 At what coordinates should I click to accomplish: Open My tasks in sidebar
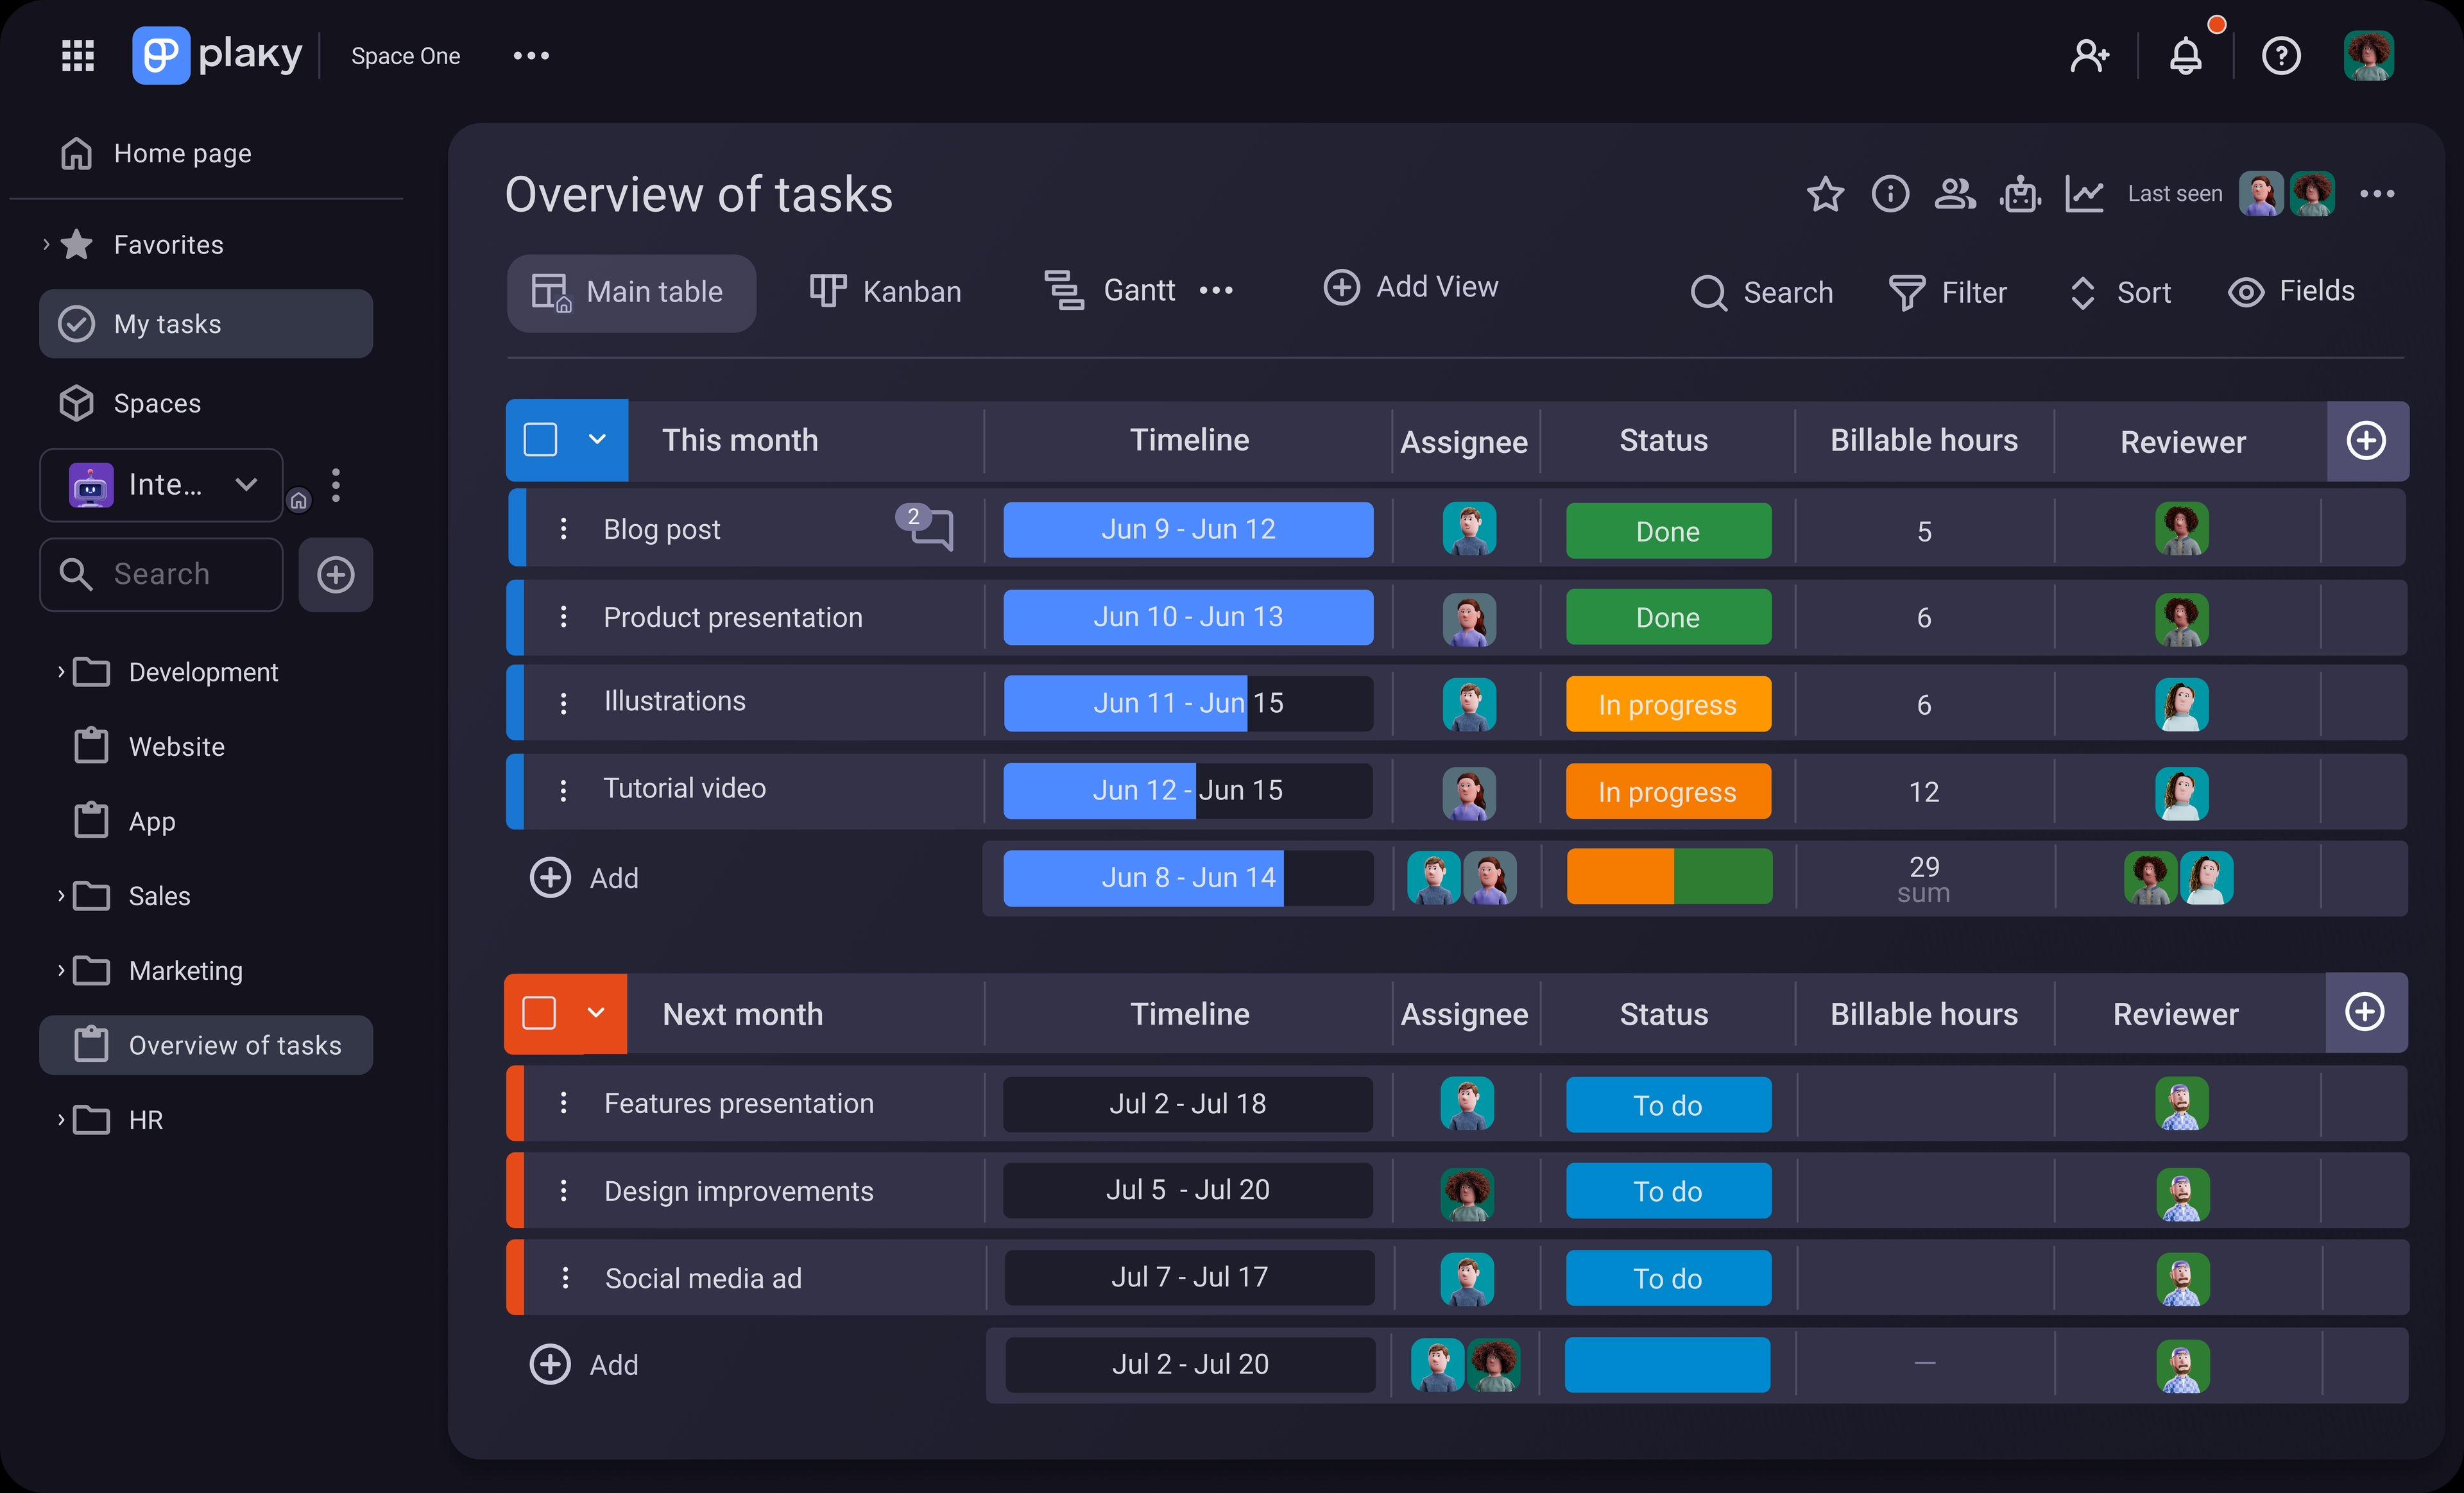[x=206, y=324]
